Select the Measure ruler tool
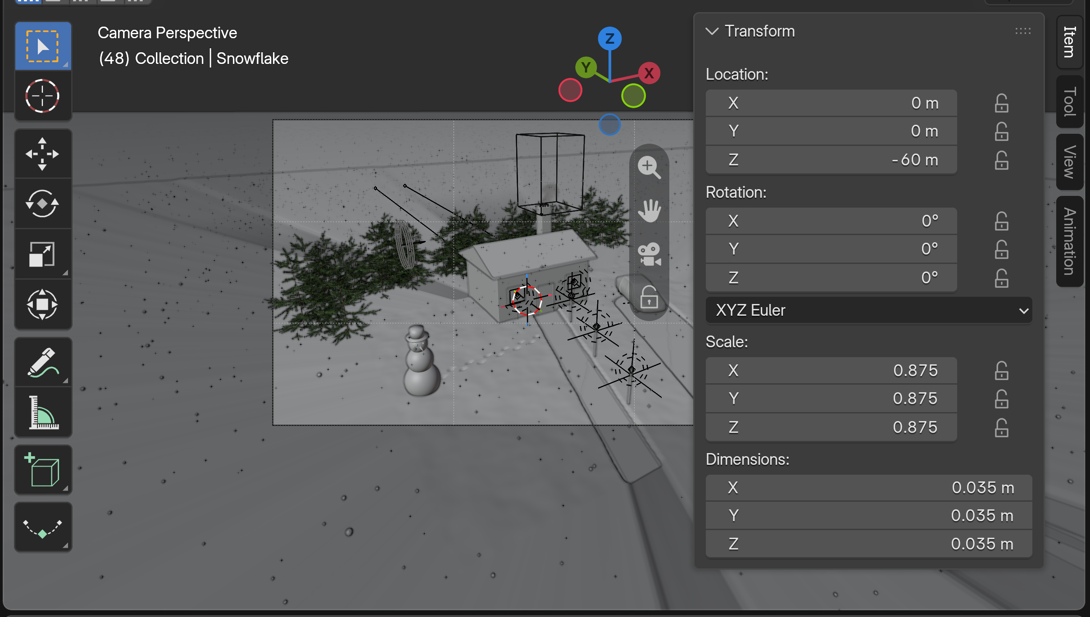The height and width of the screenshot is (617, 1090). coord(43,413)
